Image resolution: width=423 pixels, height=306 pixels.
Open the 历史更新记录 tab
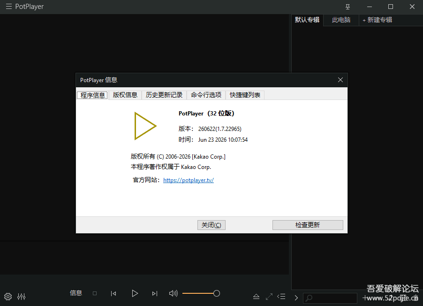(x=164, y=95)
